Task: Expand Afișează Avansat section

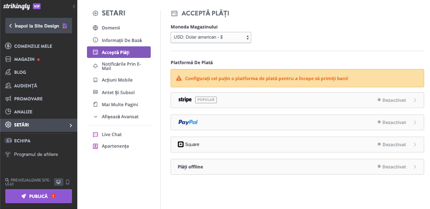Action: coord(120,116)
